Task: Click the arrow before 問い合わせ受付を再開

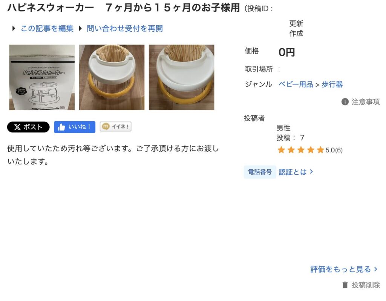Action: click(x=80, y=29)
